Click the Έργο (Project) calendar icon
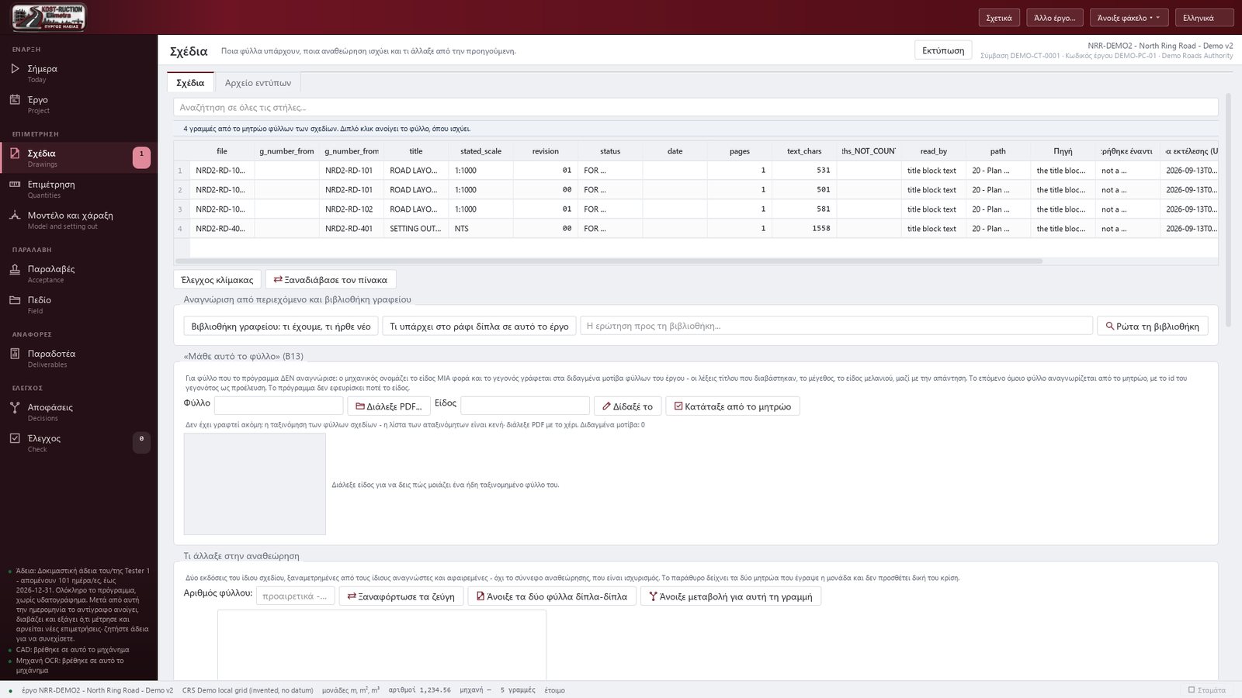1242x698 pixels. (x=15, y=99)
